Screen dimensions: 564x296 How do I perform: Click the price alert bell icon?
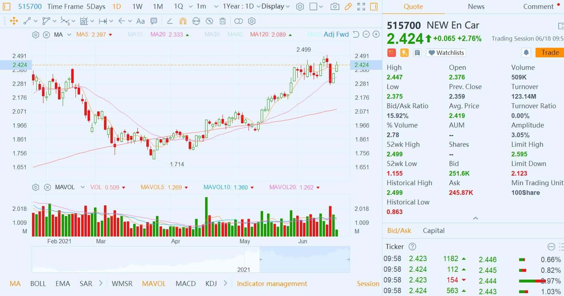click(x=526, y=53)
